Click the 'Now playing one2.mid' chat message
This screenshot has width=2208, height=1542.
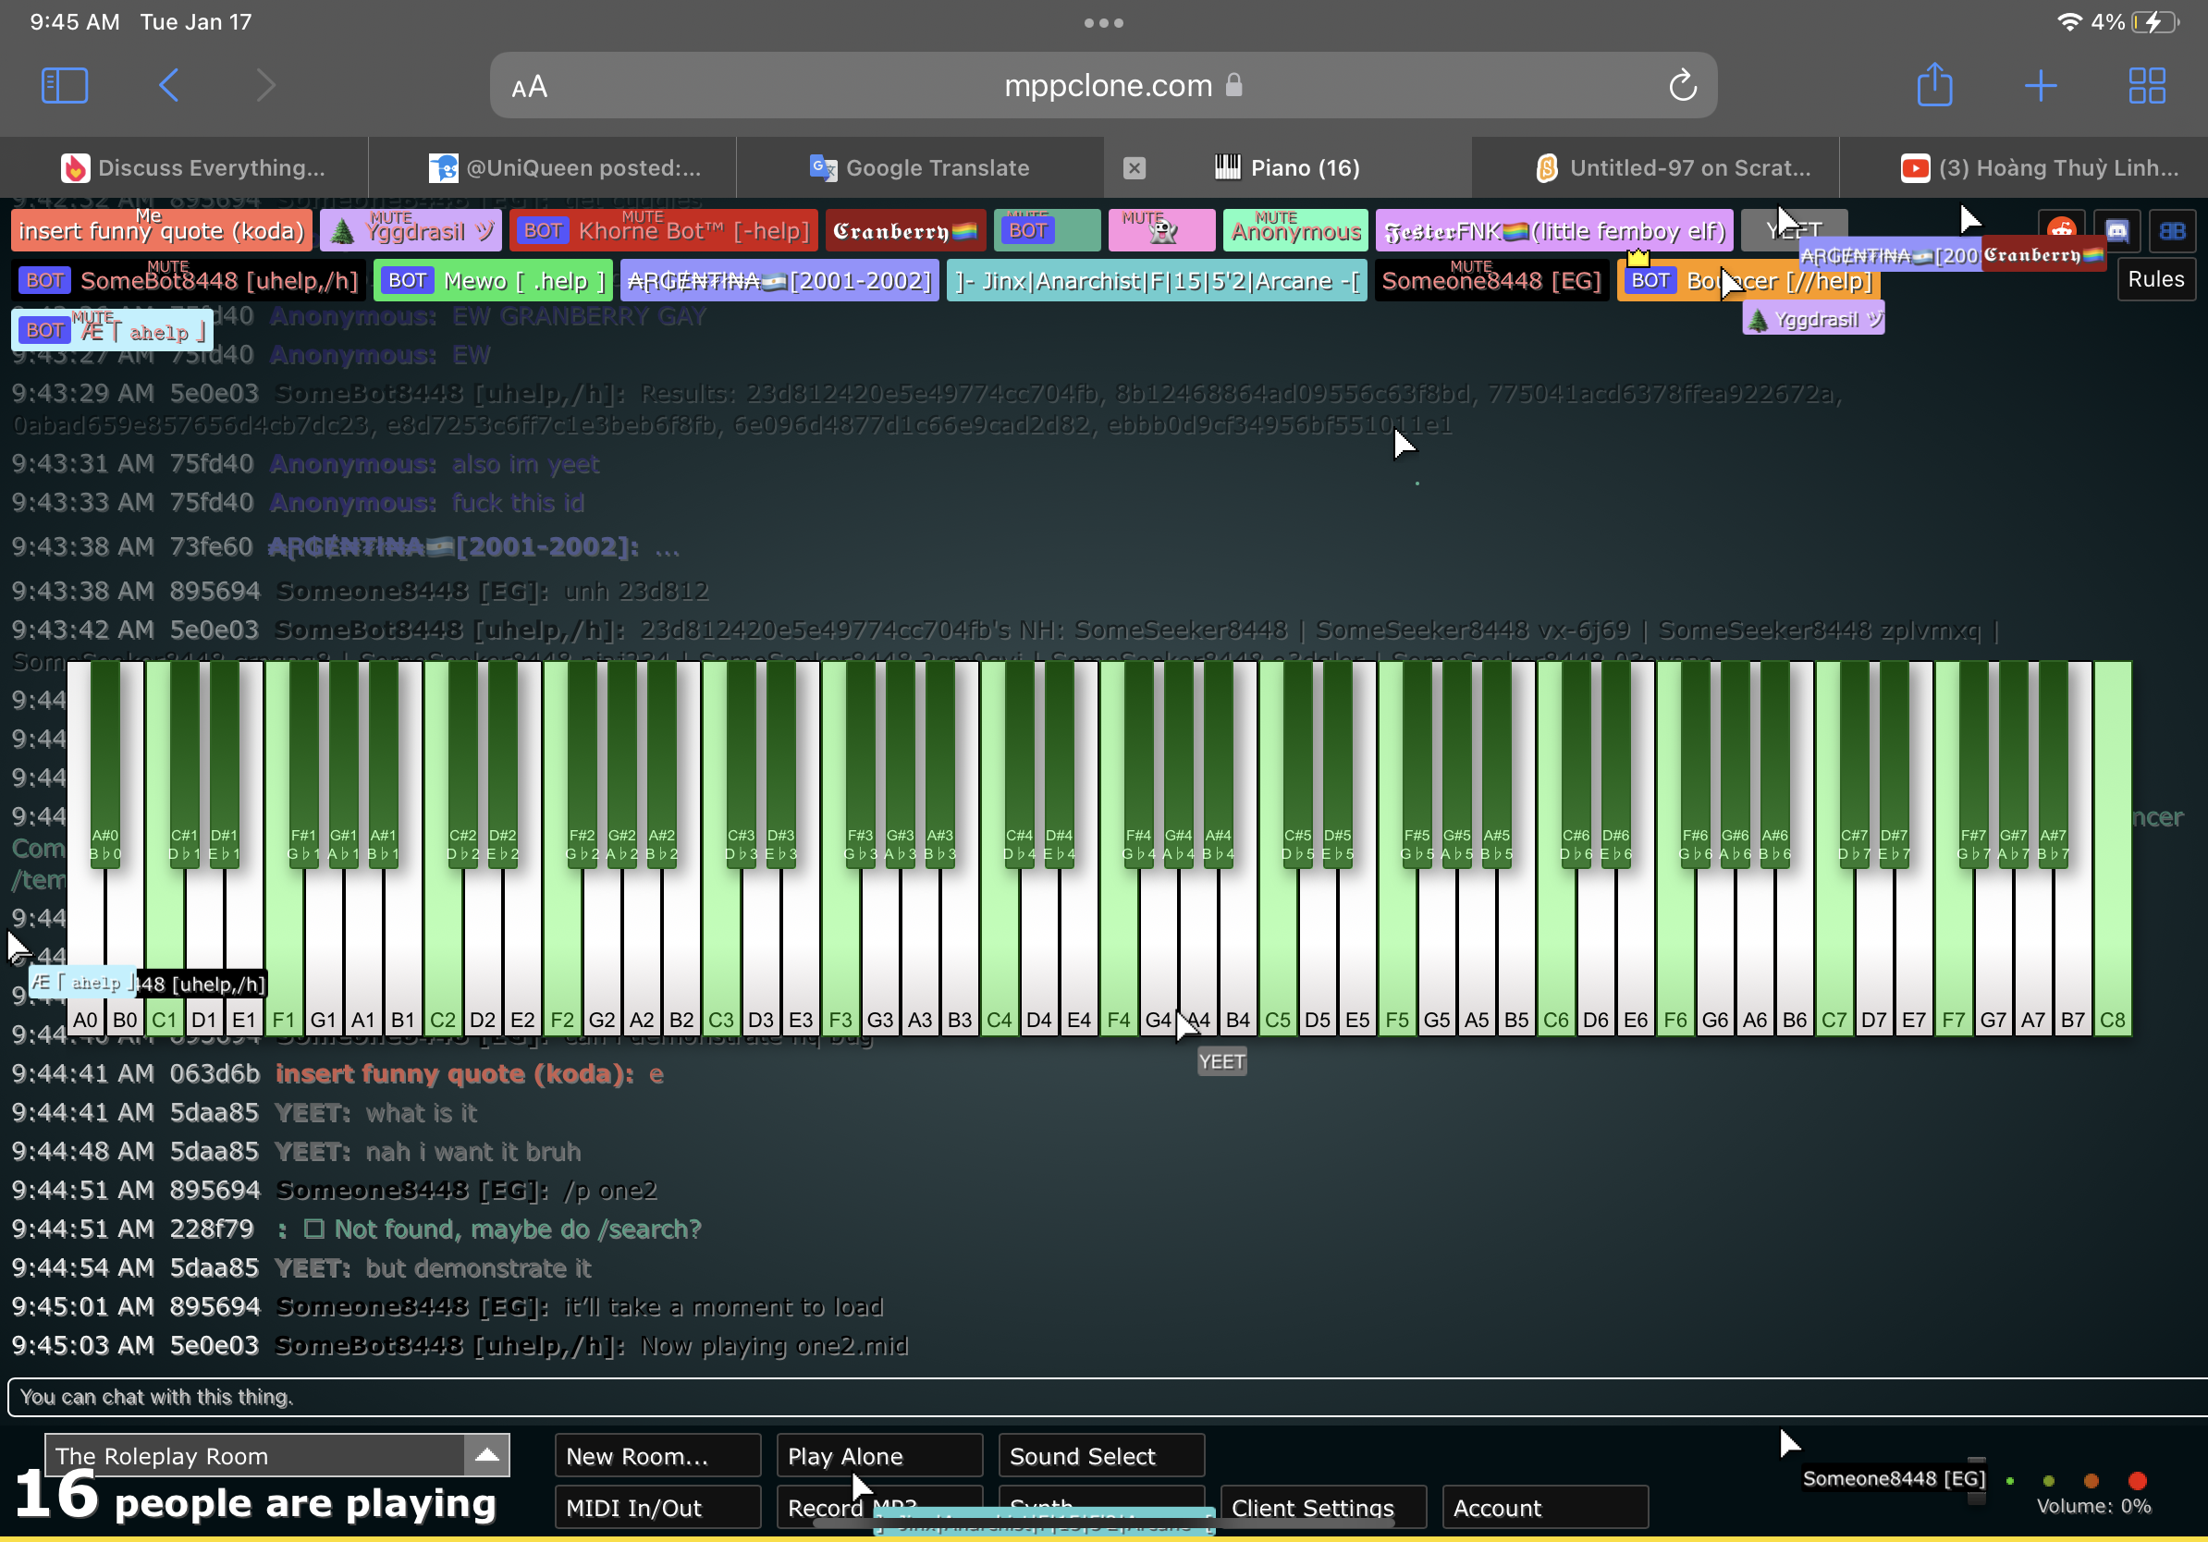coord(774,1345)
